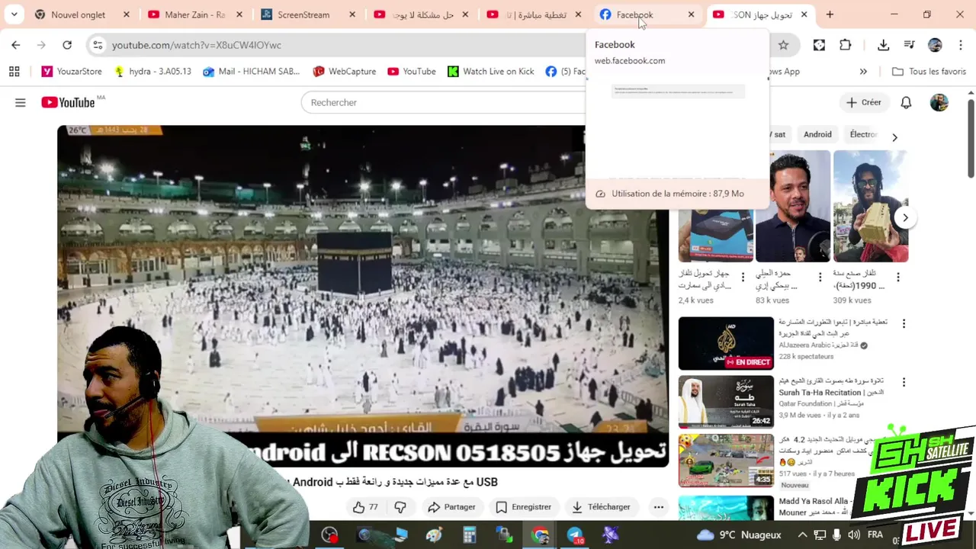The image size is (976, 549).
Task: Open YouTube notifications bell
Action: pos(906,102)
